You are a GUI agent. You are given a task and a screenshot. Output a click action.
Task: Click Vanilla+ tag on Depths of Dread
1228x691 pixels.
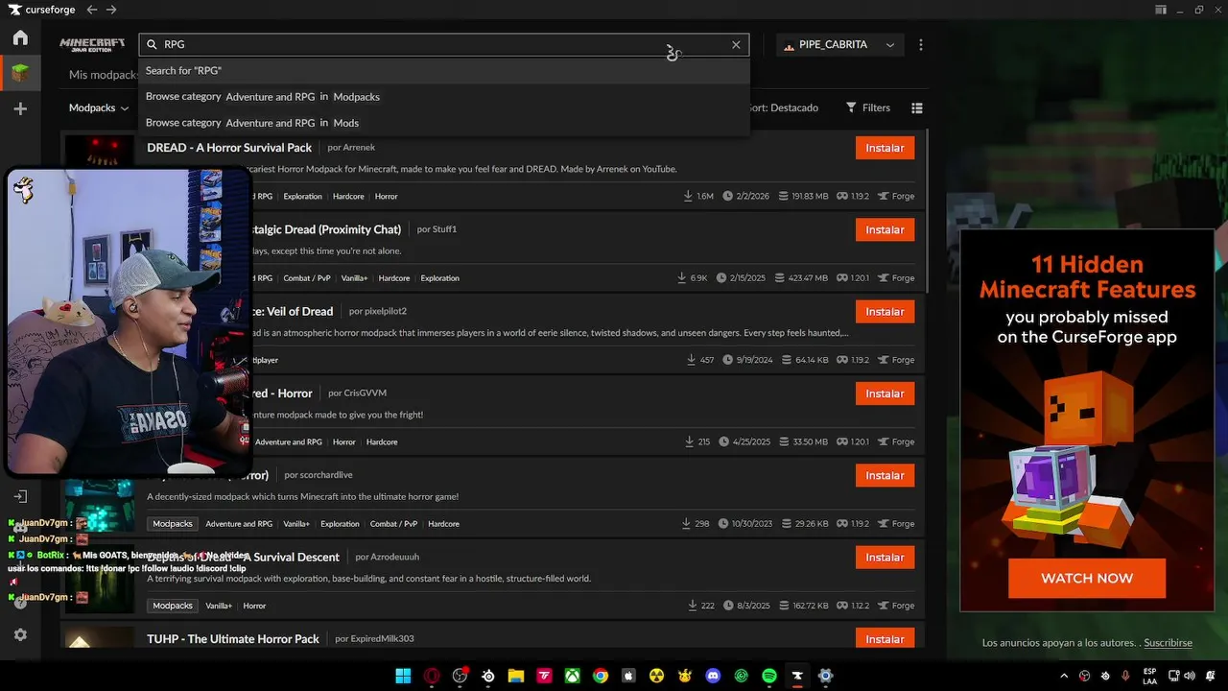[219, 606]
